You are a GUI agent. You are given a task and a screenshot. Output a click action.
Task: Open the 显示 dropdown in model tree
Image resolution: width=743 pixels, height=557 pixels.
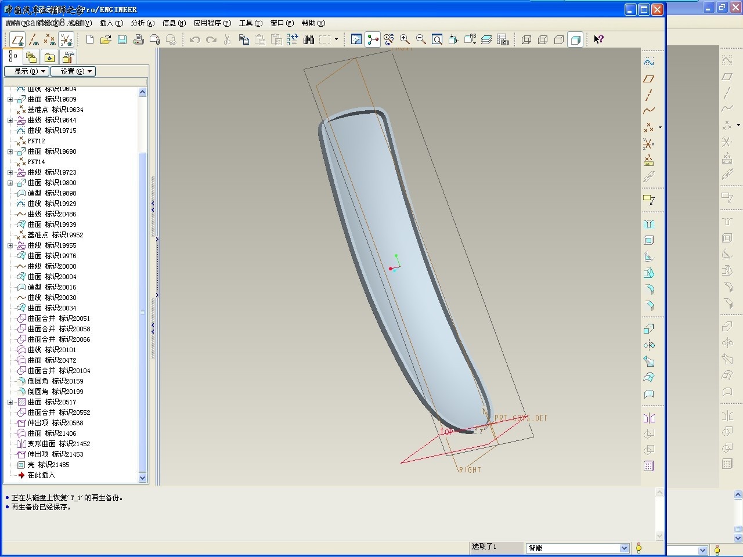coord(26,71)
